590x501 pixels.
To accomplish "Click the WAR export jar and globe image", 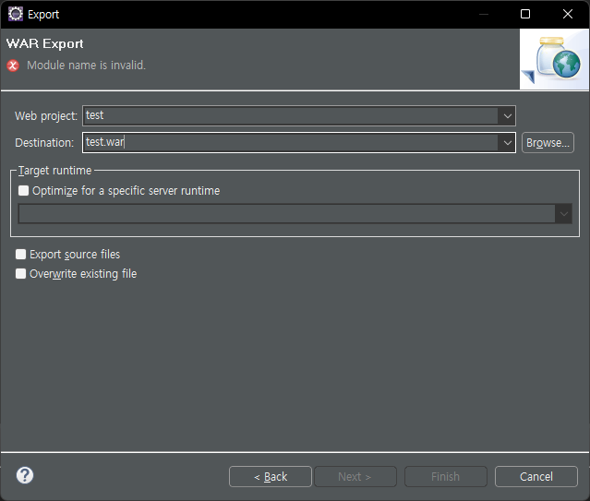I will (x=554, y=59).
